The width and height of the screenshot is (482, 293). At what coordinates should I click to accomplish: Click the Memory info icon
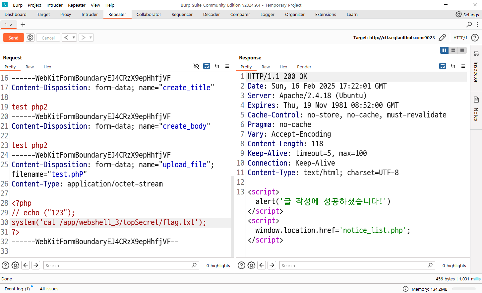click(x=405, y=289)
